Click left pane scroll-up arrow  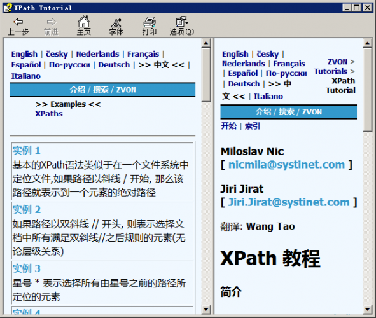pyautogui.click(x=205, y=43)
